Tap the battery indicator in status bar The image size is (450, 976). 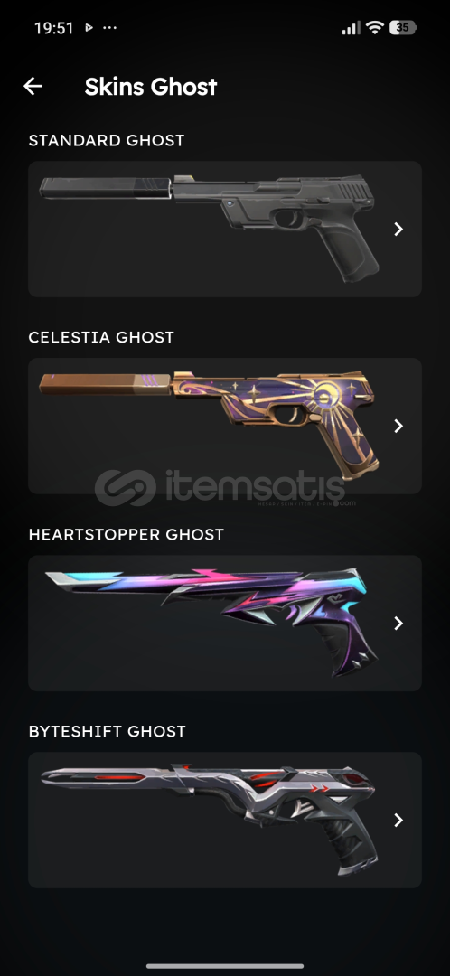pyautogui.click(x=403, y=27)
